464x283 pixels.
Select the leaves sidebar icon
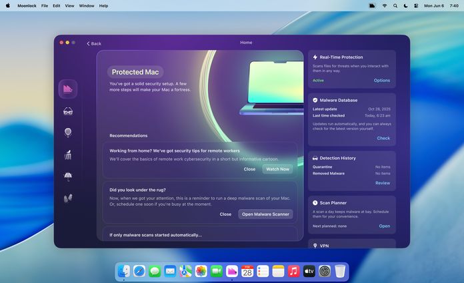click(x=68, y=198)
